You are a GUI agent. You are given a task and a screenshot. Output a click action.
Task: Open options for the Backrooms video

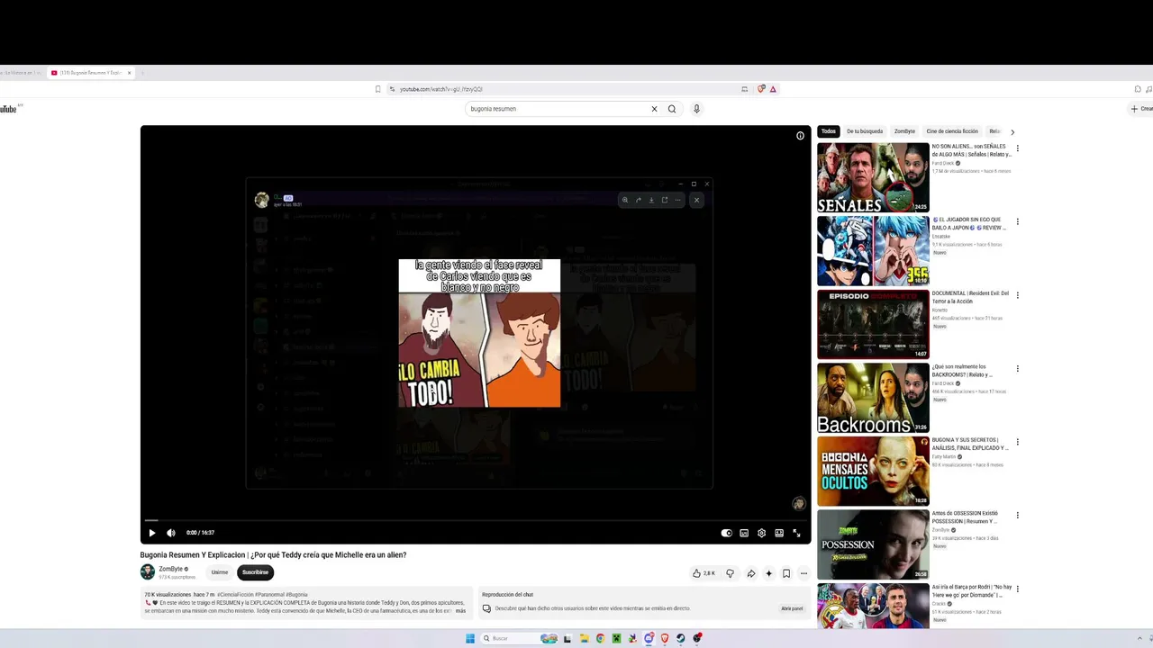(1018, 369)
